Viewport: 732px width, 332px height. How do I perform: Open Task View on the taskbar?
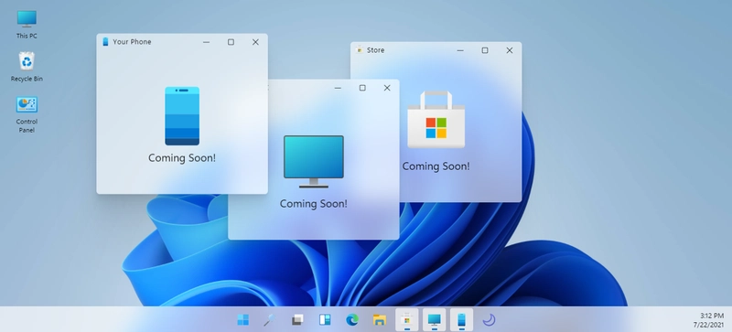coord(297,320)
